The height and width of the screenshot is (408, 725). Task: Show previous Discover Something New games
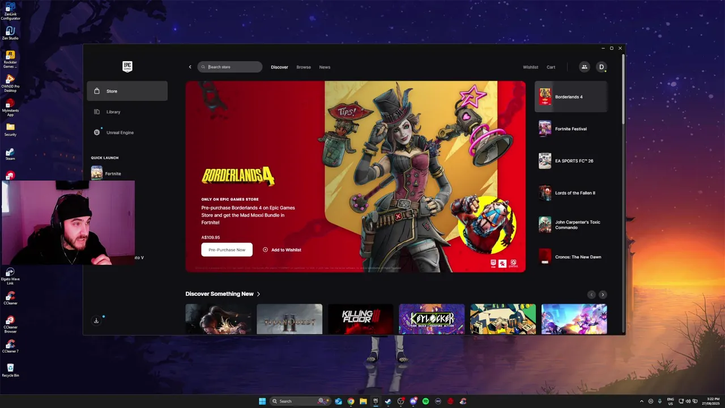click(591, 295)
